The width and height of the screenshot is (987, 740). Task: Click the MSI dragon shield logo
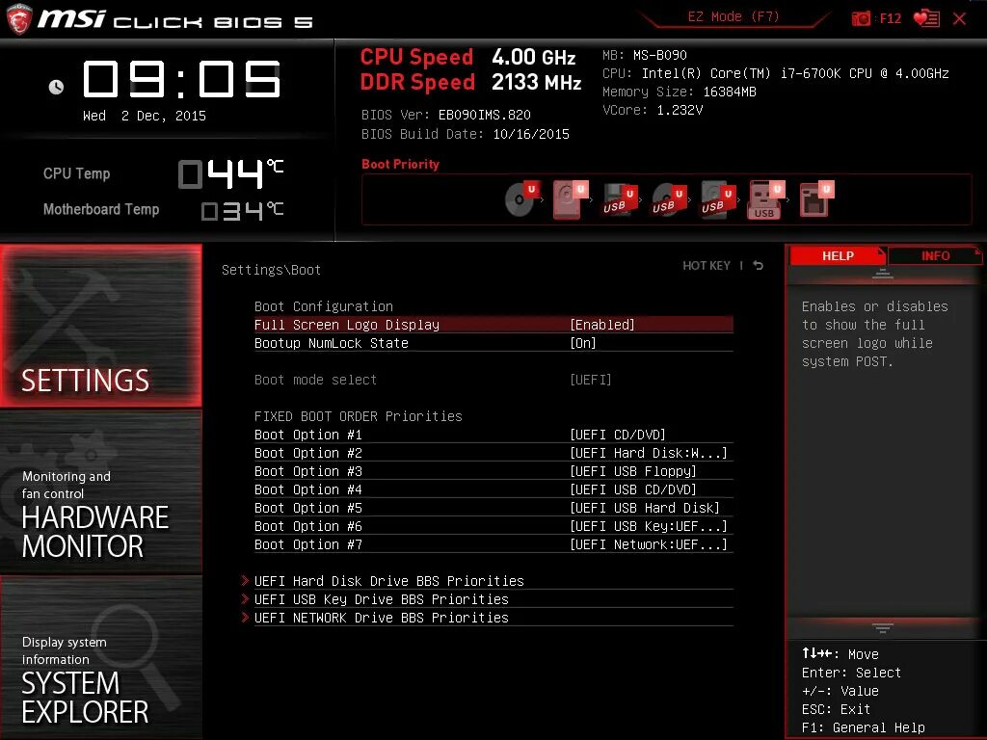point(18,19)
